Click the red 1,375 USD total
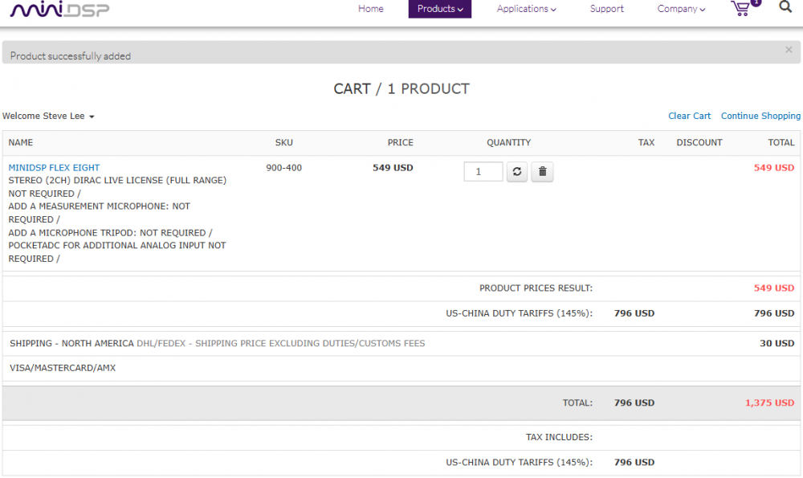Viewport: 803px width, 478px height. point(769,403)
